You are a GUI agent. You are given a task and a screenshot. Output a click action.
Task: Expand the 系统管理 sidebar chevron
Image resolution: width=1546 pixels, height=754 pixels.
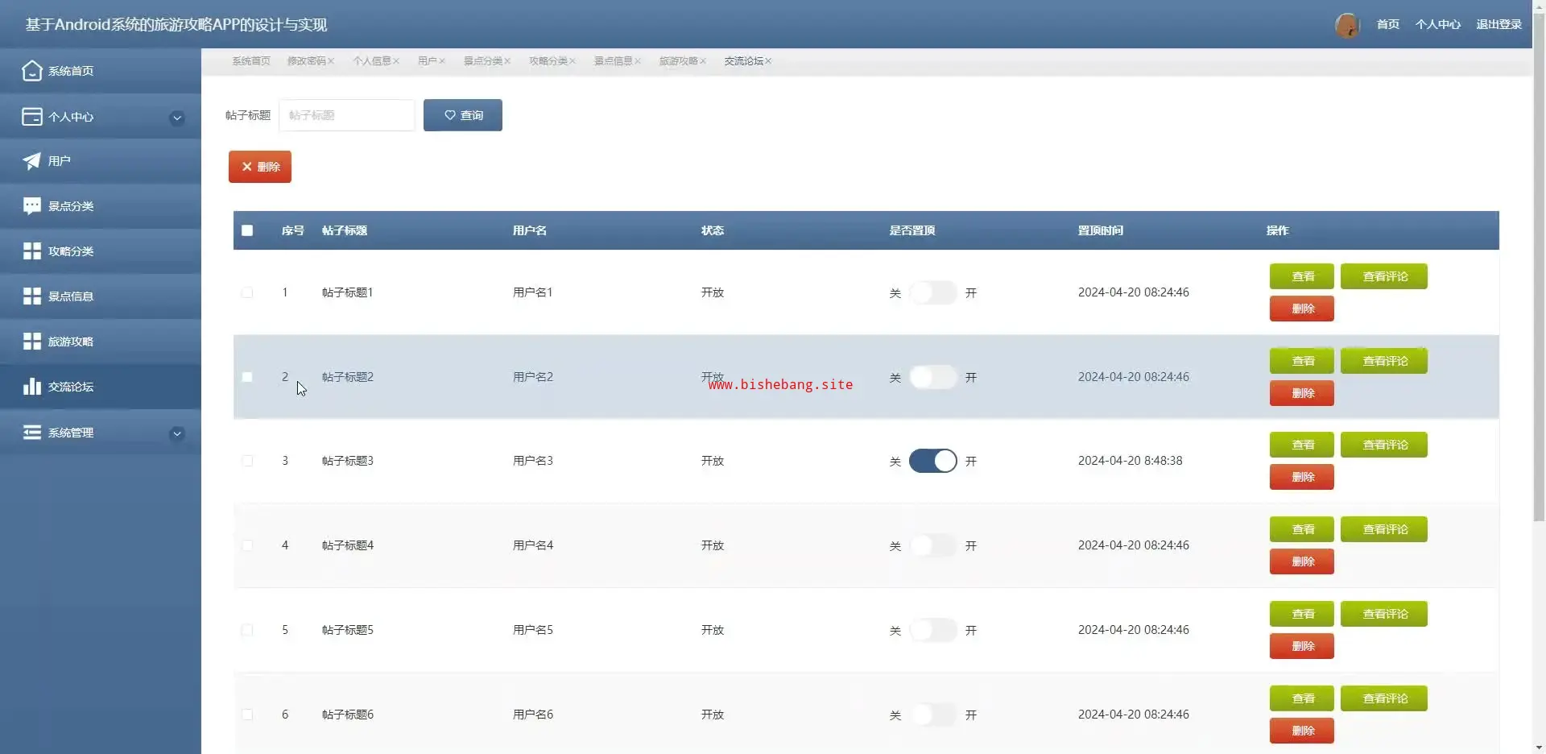pyautogui.click(x=177, y=433)
